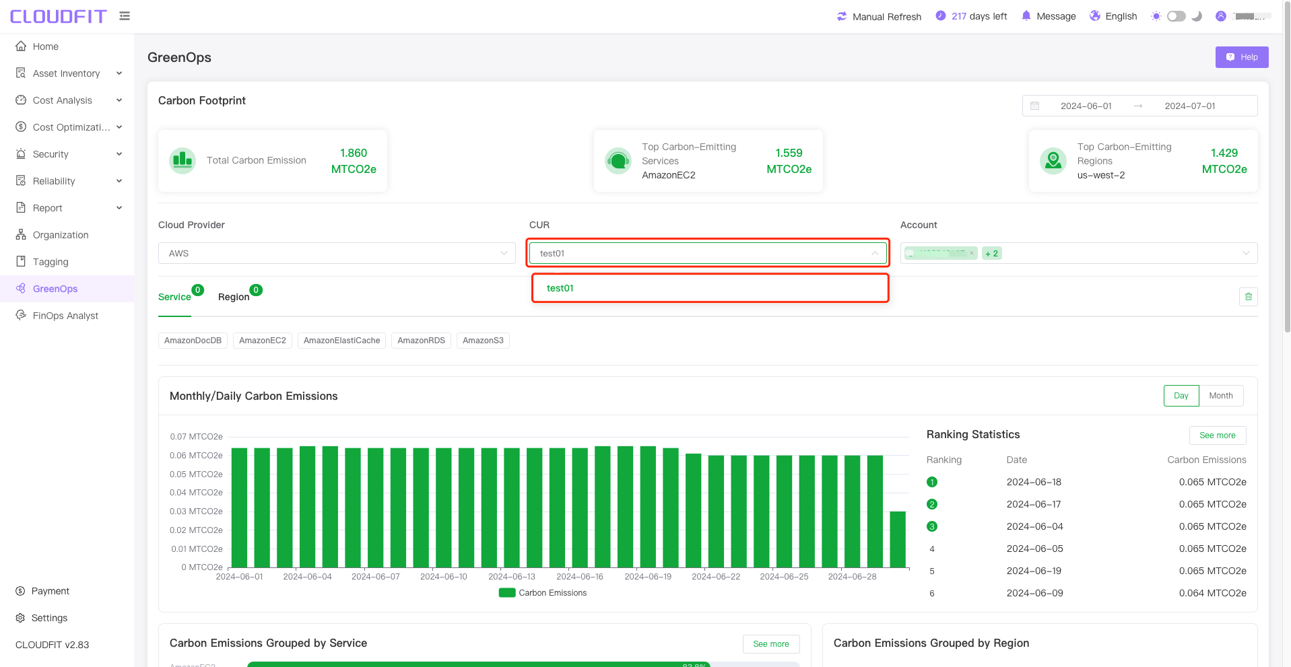1291x667 pixels.
Task: Click the GreenOps sidebar icon
Action: tap(21, 289)
